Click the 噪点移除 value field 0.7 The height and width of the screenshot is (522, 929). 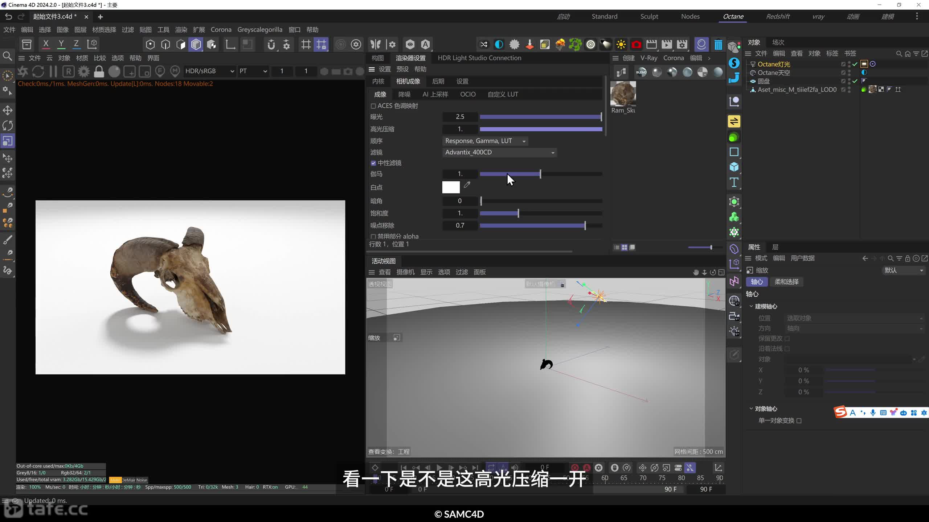point(460,225)
